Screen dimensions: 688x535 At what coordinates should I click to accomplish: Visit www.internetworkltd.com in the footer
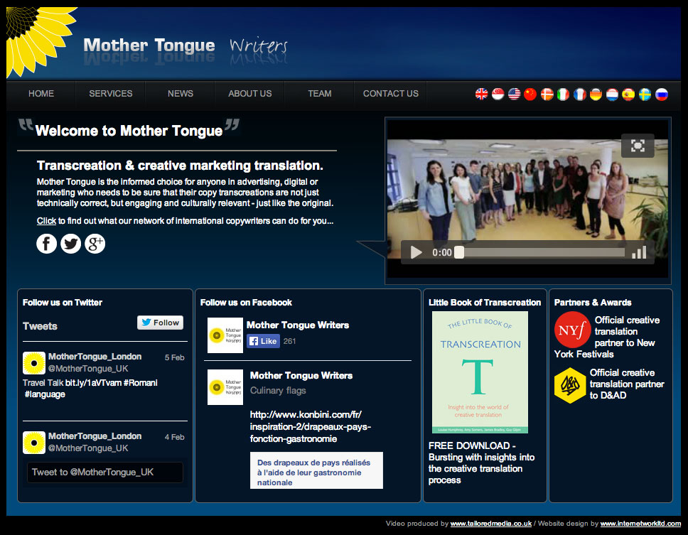640,524
